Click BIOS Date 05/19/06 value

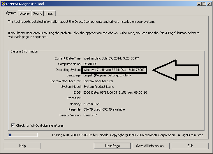click(115, 92)
